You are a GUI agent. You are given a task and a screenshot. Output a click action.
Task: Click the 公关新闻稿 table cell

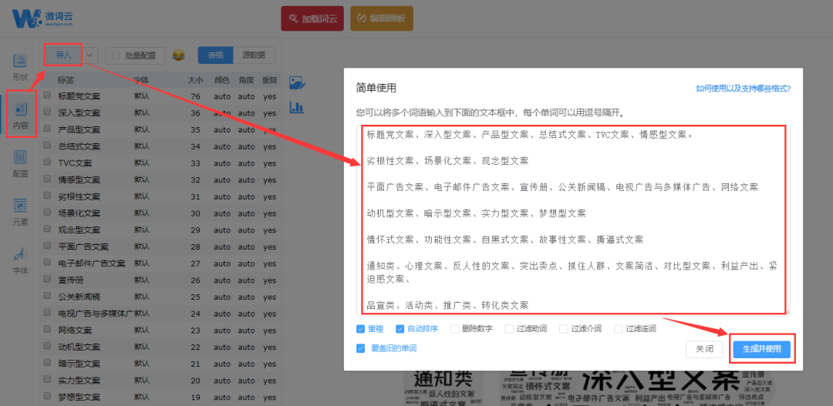click(79, 297)
